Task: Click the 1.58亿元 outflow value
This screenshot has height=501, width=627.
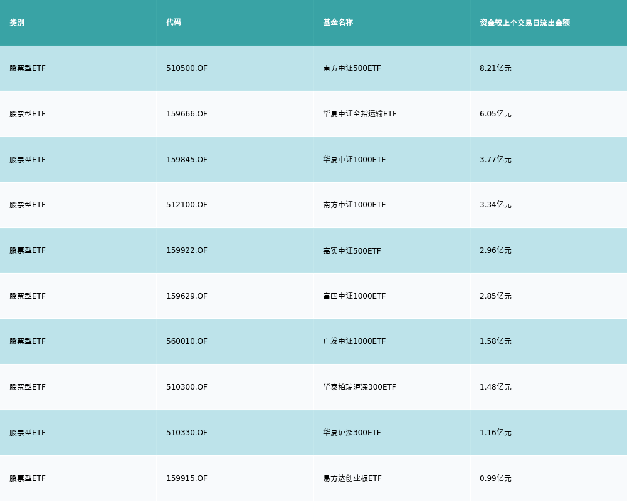Action: tap(495, 341)
